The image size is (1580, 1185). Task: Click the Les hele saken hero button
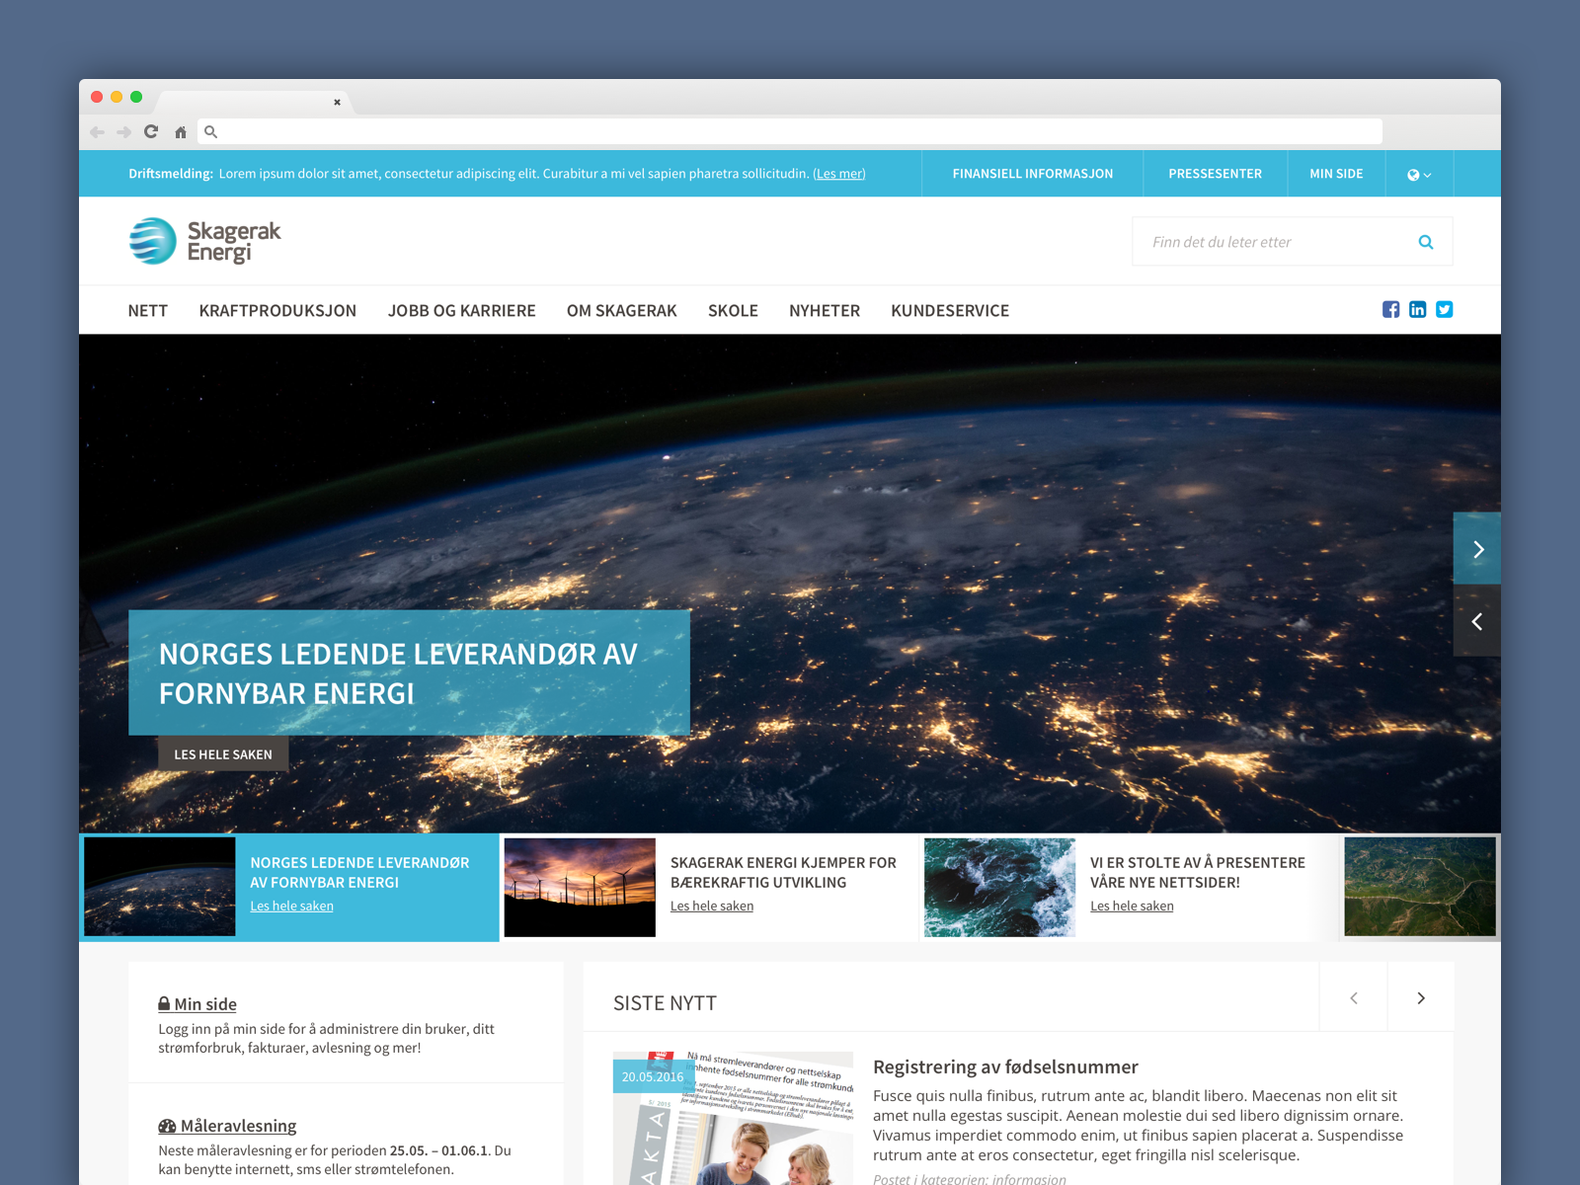223,754
